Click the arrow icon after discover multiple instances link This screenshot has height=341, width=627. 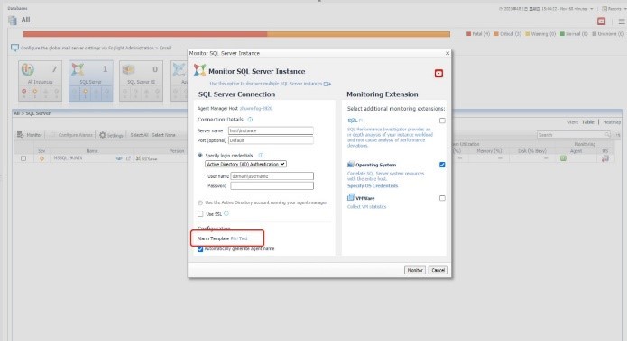[327, 84]
